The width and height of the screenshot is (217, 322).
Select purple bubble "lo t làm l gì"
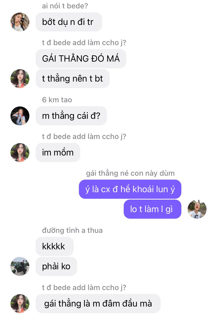coord(153,209)
